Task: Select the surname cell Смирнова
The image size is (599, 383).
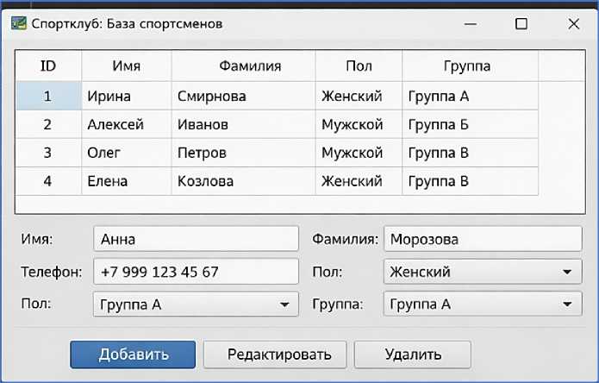Action: (244, 96)
